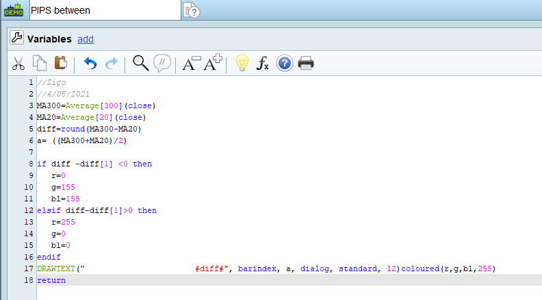
Task: Click the document help icon beside name field
Action: (192, 10)
